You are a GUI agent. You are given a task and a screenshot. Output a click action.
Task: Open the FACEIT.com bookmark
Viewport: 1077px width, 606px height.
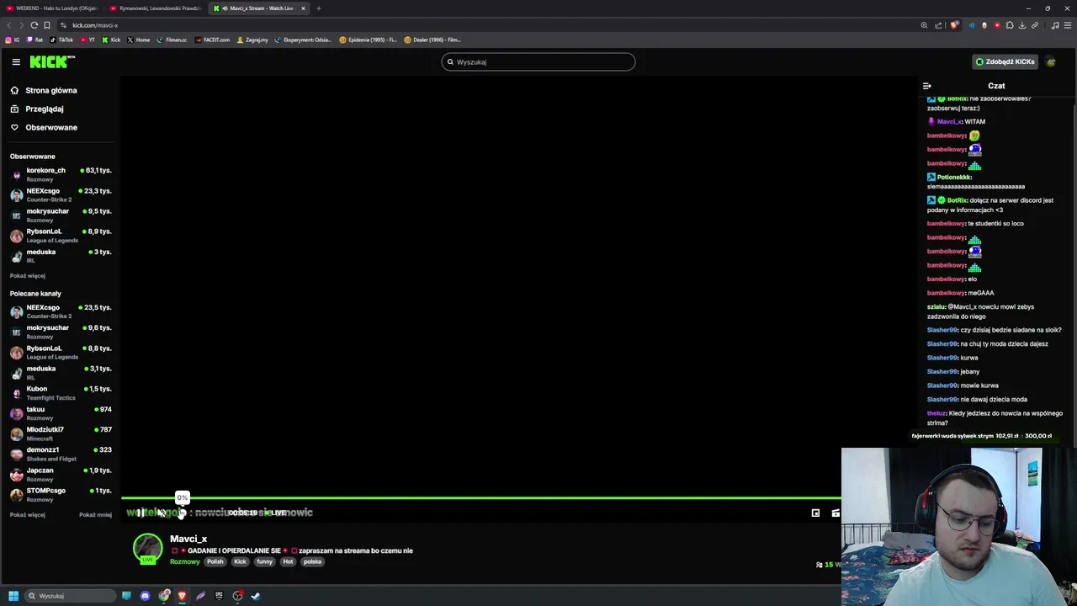point(212,40)
